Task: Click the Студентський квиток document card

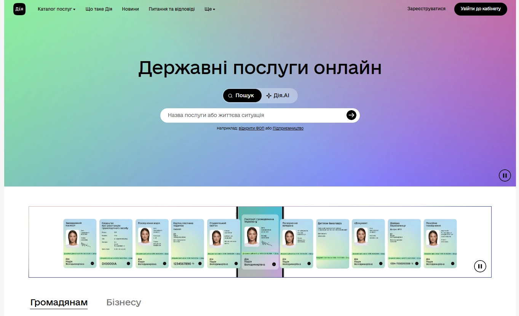Action: click(224, 243)
